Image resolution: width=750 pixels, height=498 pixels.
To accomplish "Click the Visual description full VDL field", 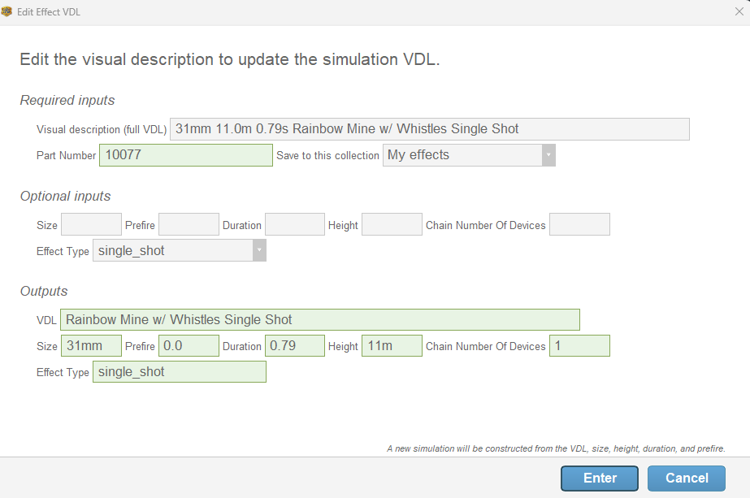I will [429, 129].
